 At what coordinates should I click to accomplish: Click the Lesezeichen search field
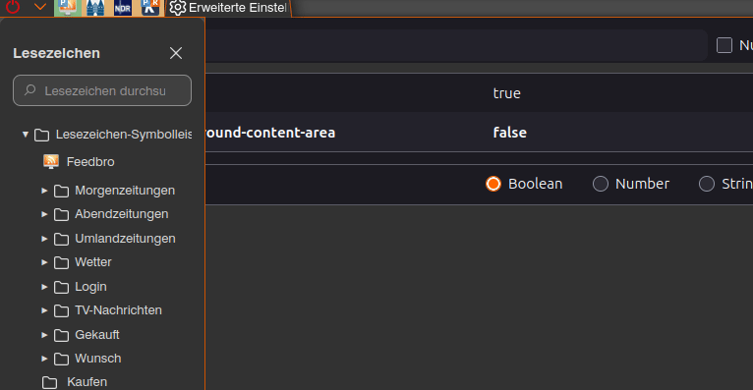pos(102,90)
